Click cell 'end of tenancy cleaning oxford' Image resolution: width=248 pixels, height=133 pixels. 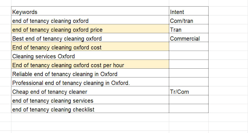pyautogui.click(x=90, y=20)
